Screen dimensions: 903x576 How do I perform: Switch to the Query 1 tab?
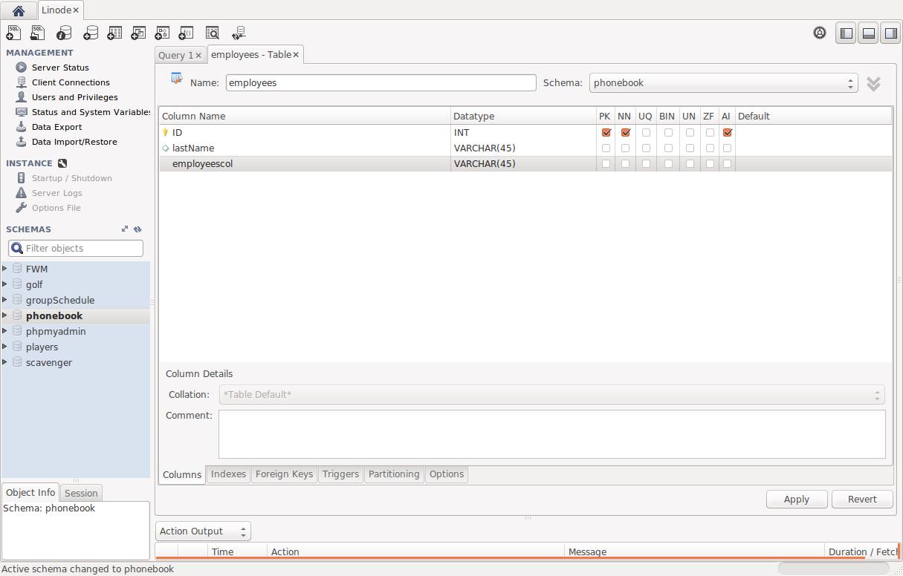click(x=175, y=55)
